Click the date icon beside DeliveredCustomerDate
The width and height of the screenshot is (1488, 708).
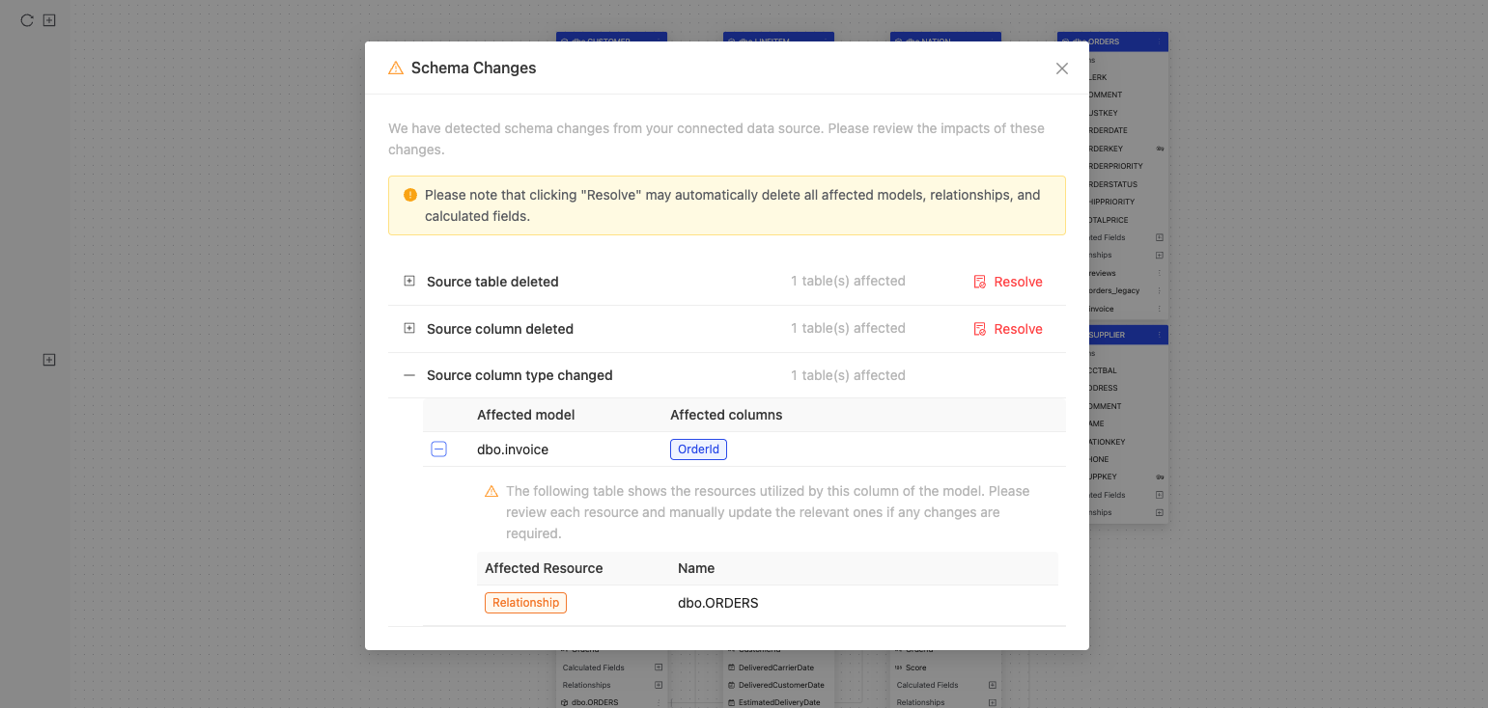coord(732,685)
